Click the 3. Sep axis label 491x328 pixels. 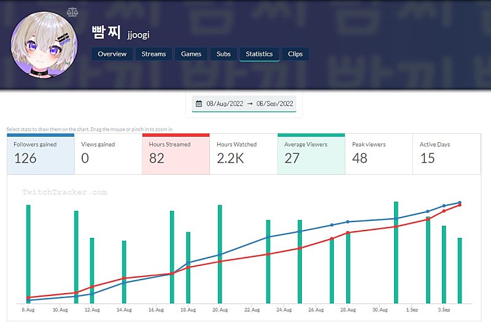pyautogui.click(x=444, y=310)
